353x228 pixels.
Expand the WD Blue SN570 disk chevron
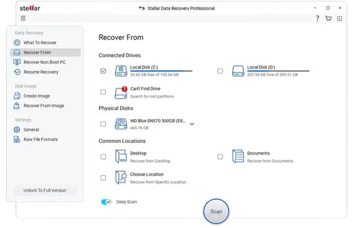[x=192, y=124]
